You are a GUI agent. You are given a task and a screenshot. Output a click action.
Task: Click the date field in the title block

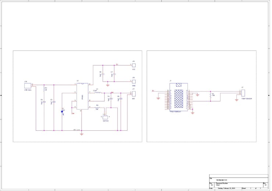pos(226,188)
